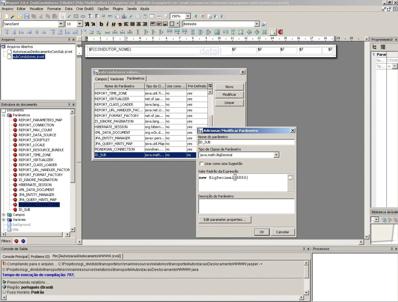
Task: Open the Tipo de Classe de Parâmetro dropdown
Action: [x=276, y=155]
